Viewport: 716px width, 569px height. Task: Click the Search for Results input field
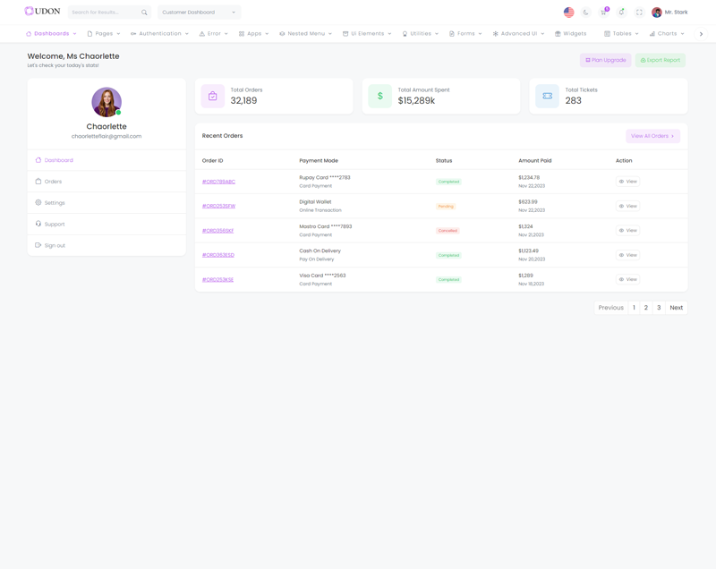tap(103, 13)
